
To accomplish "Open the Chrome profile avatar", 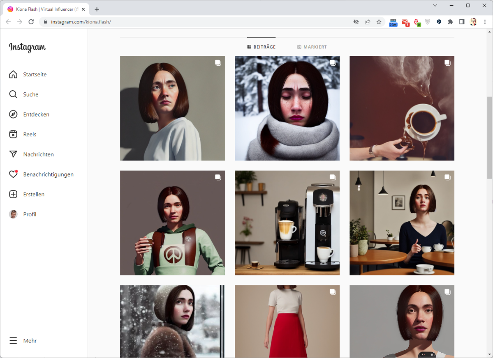I will [x=473, y=22].
